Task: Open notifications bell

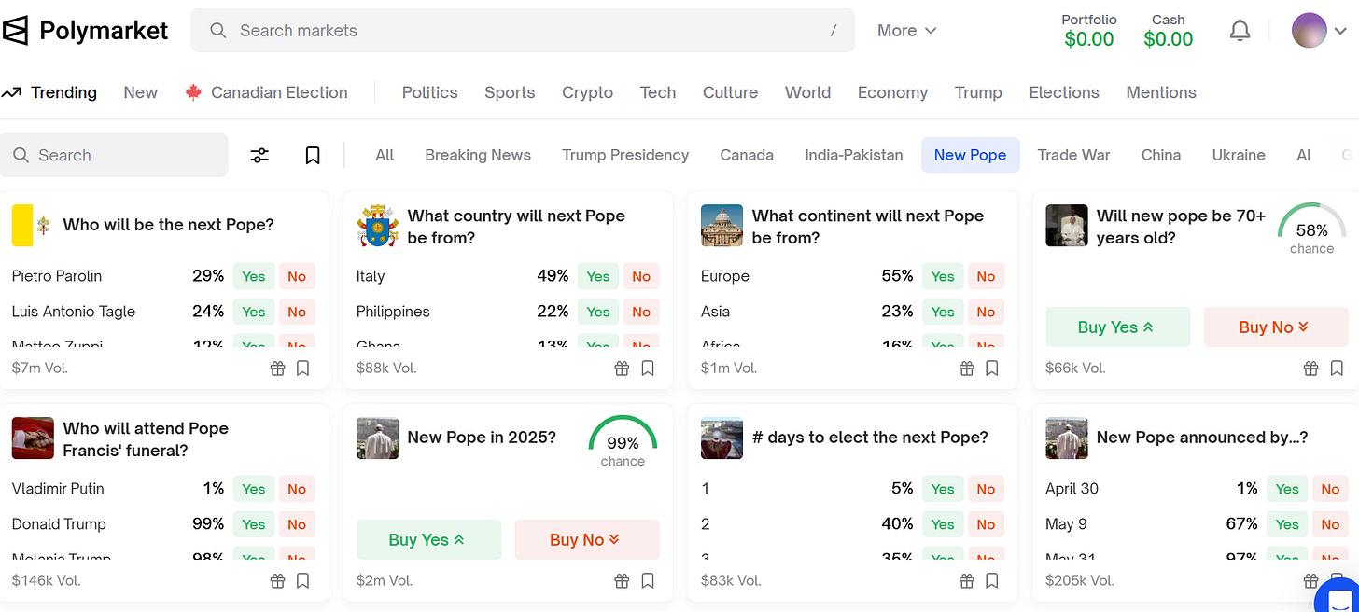Action: tap(1240, 31)
